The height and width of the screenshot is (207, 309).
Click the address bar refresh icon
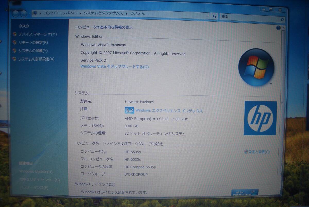[x=214, y=16]
